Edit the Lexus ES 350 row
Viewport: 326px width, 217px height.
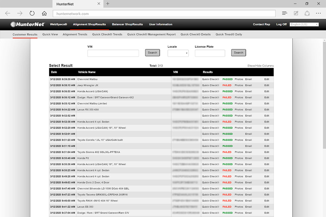pos(267,207)
